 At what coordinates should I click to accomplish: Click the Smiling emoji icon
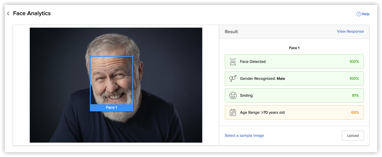233,95
